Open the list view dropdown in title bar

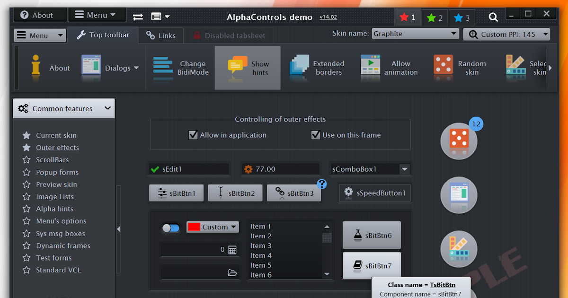click(160, 17)
